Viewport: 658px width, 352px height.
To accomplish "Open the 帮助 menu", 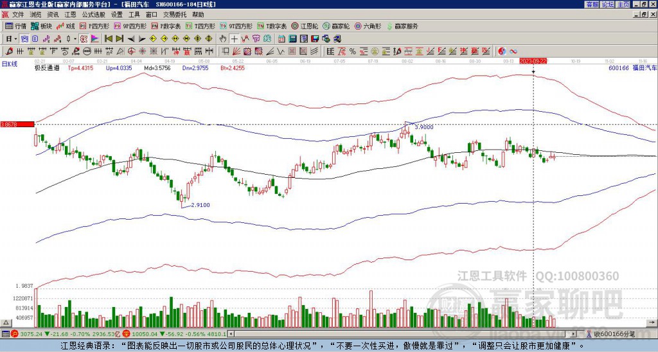I will pos(198,15).
